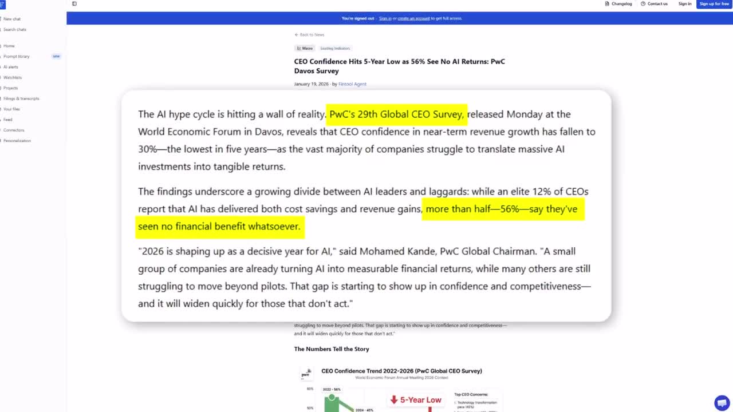
Task: Start a New chat from sidebar
Action: point(12,19)
